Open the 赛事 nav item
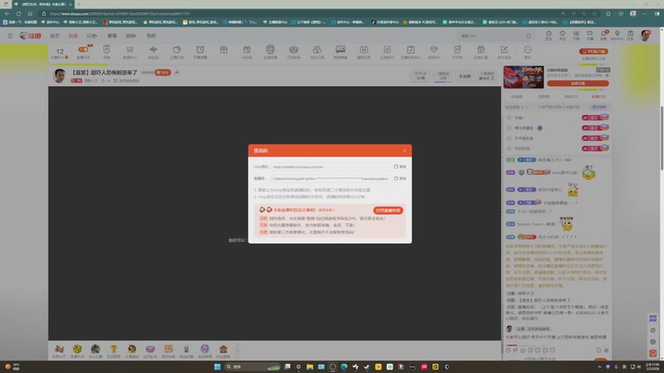 pos(112,36)
